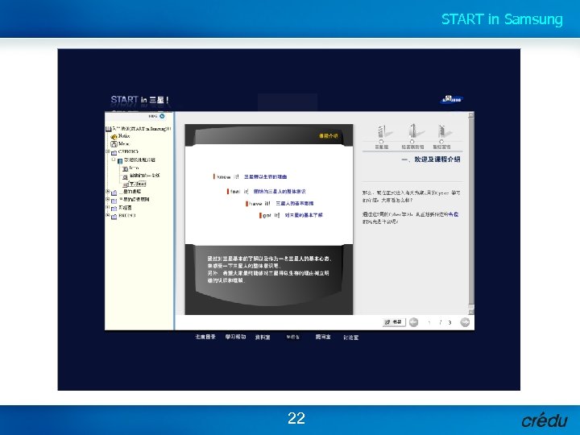Screen dimensions: 580x435
Task: Open the middle lesson under Intro
Action: pos(141,176)
